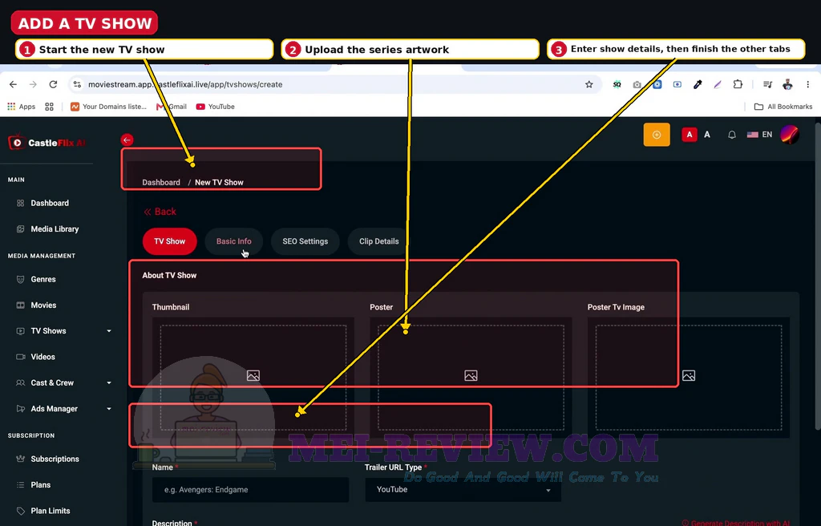Open the All Bookmarks folder

point(783,107)
